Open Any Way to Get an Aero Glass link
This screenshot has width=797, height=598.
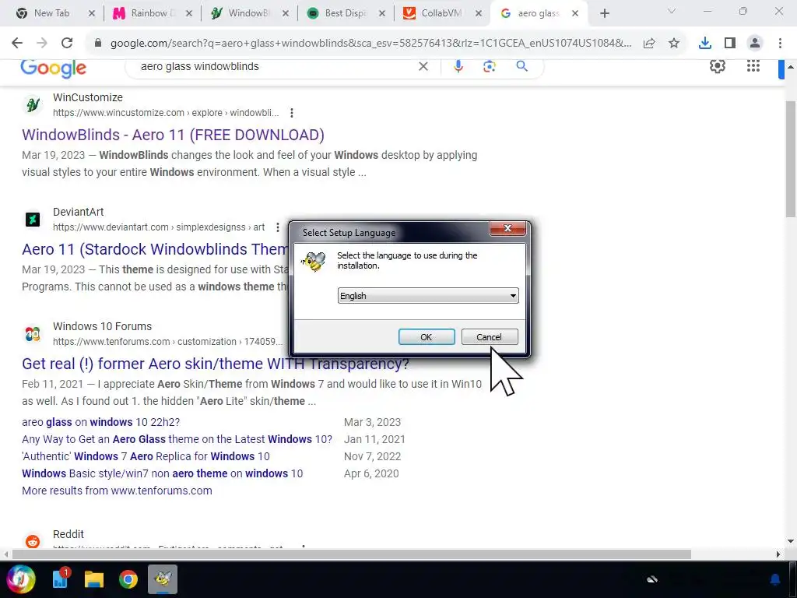(x=177, y=439)
